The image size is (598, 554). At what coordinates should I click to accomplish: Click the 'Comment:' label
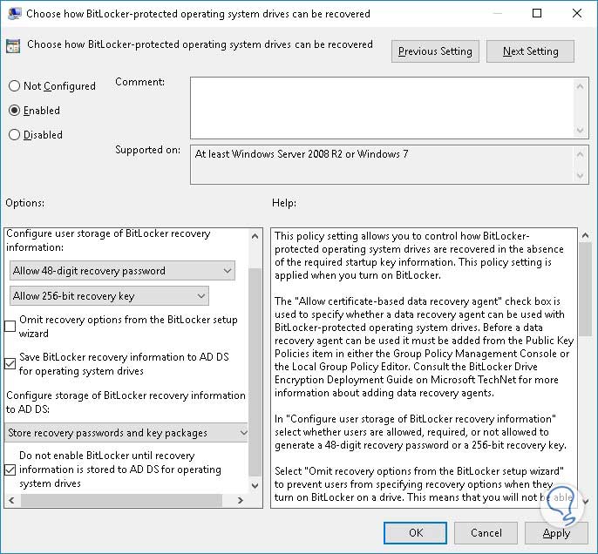140,82
